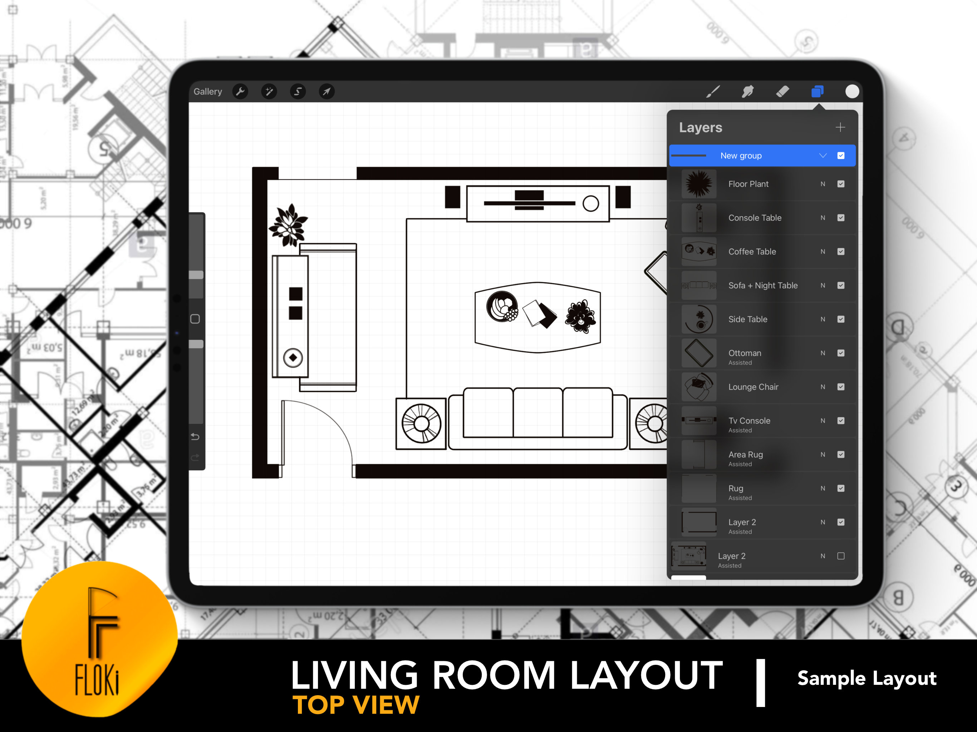The height and width of the screenshot is (732, 977).
Task: Select the Lounge Chair layer thumbnail
Action: [x=699, y=387]
